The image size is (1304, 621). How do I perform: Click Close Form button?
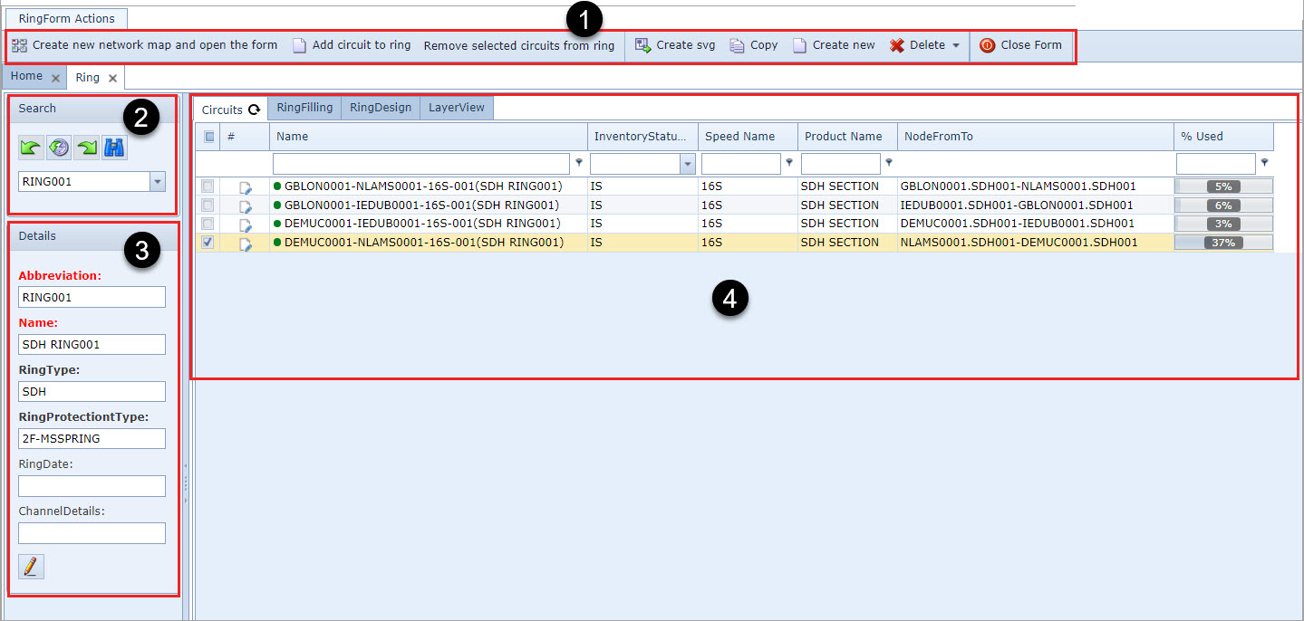pos(1021,45)
